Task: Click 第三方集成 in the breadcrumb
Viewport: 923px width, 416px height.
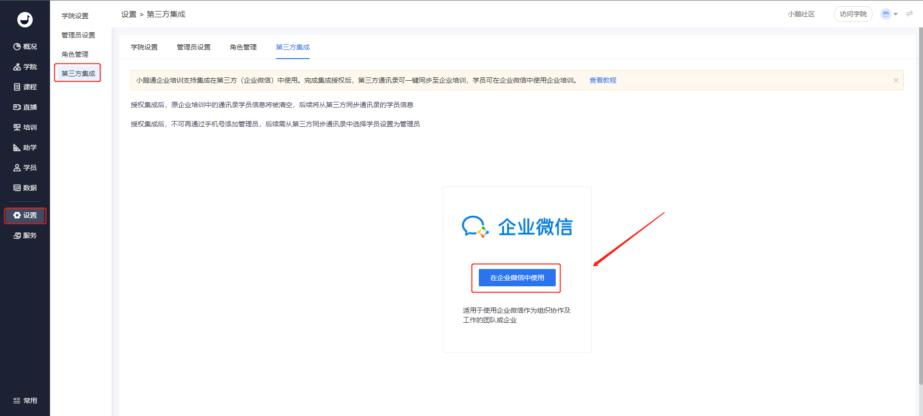Action: point(166,14)
